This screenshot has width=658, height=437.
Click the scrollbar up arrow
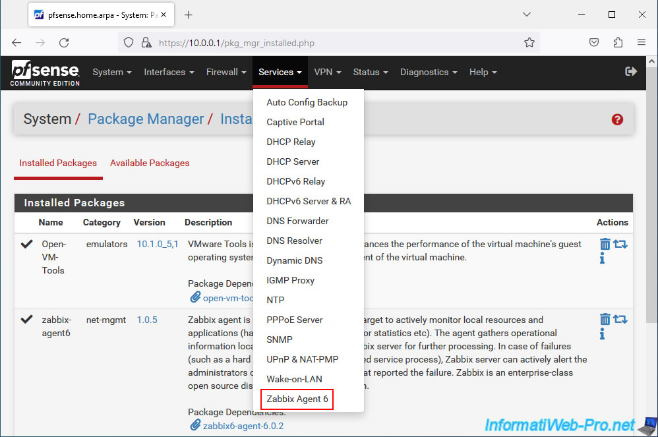(x=651, y=61)
